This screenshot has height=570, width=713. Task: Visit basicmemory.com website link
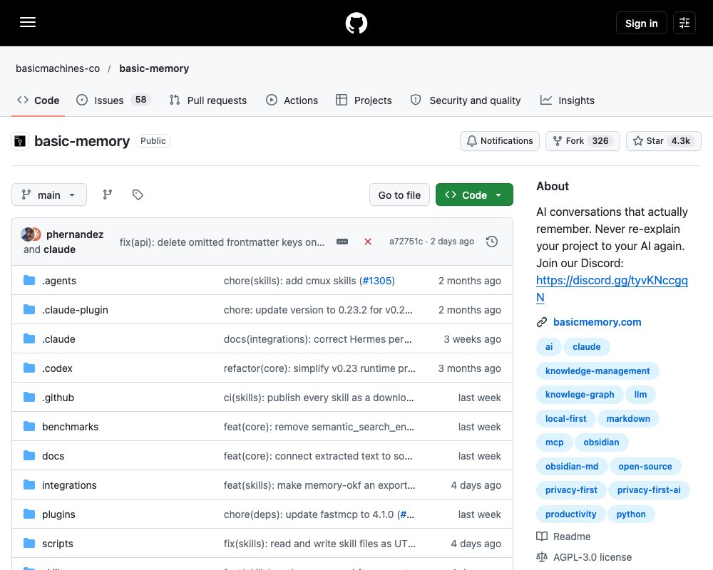coord(597,322)
